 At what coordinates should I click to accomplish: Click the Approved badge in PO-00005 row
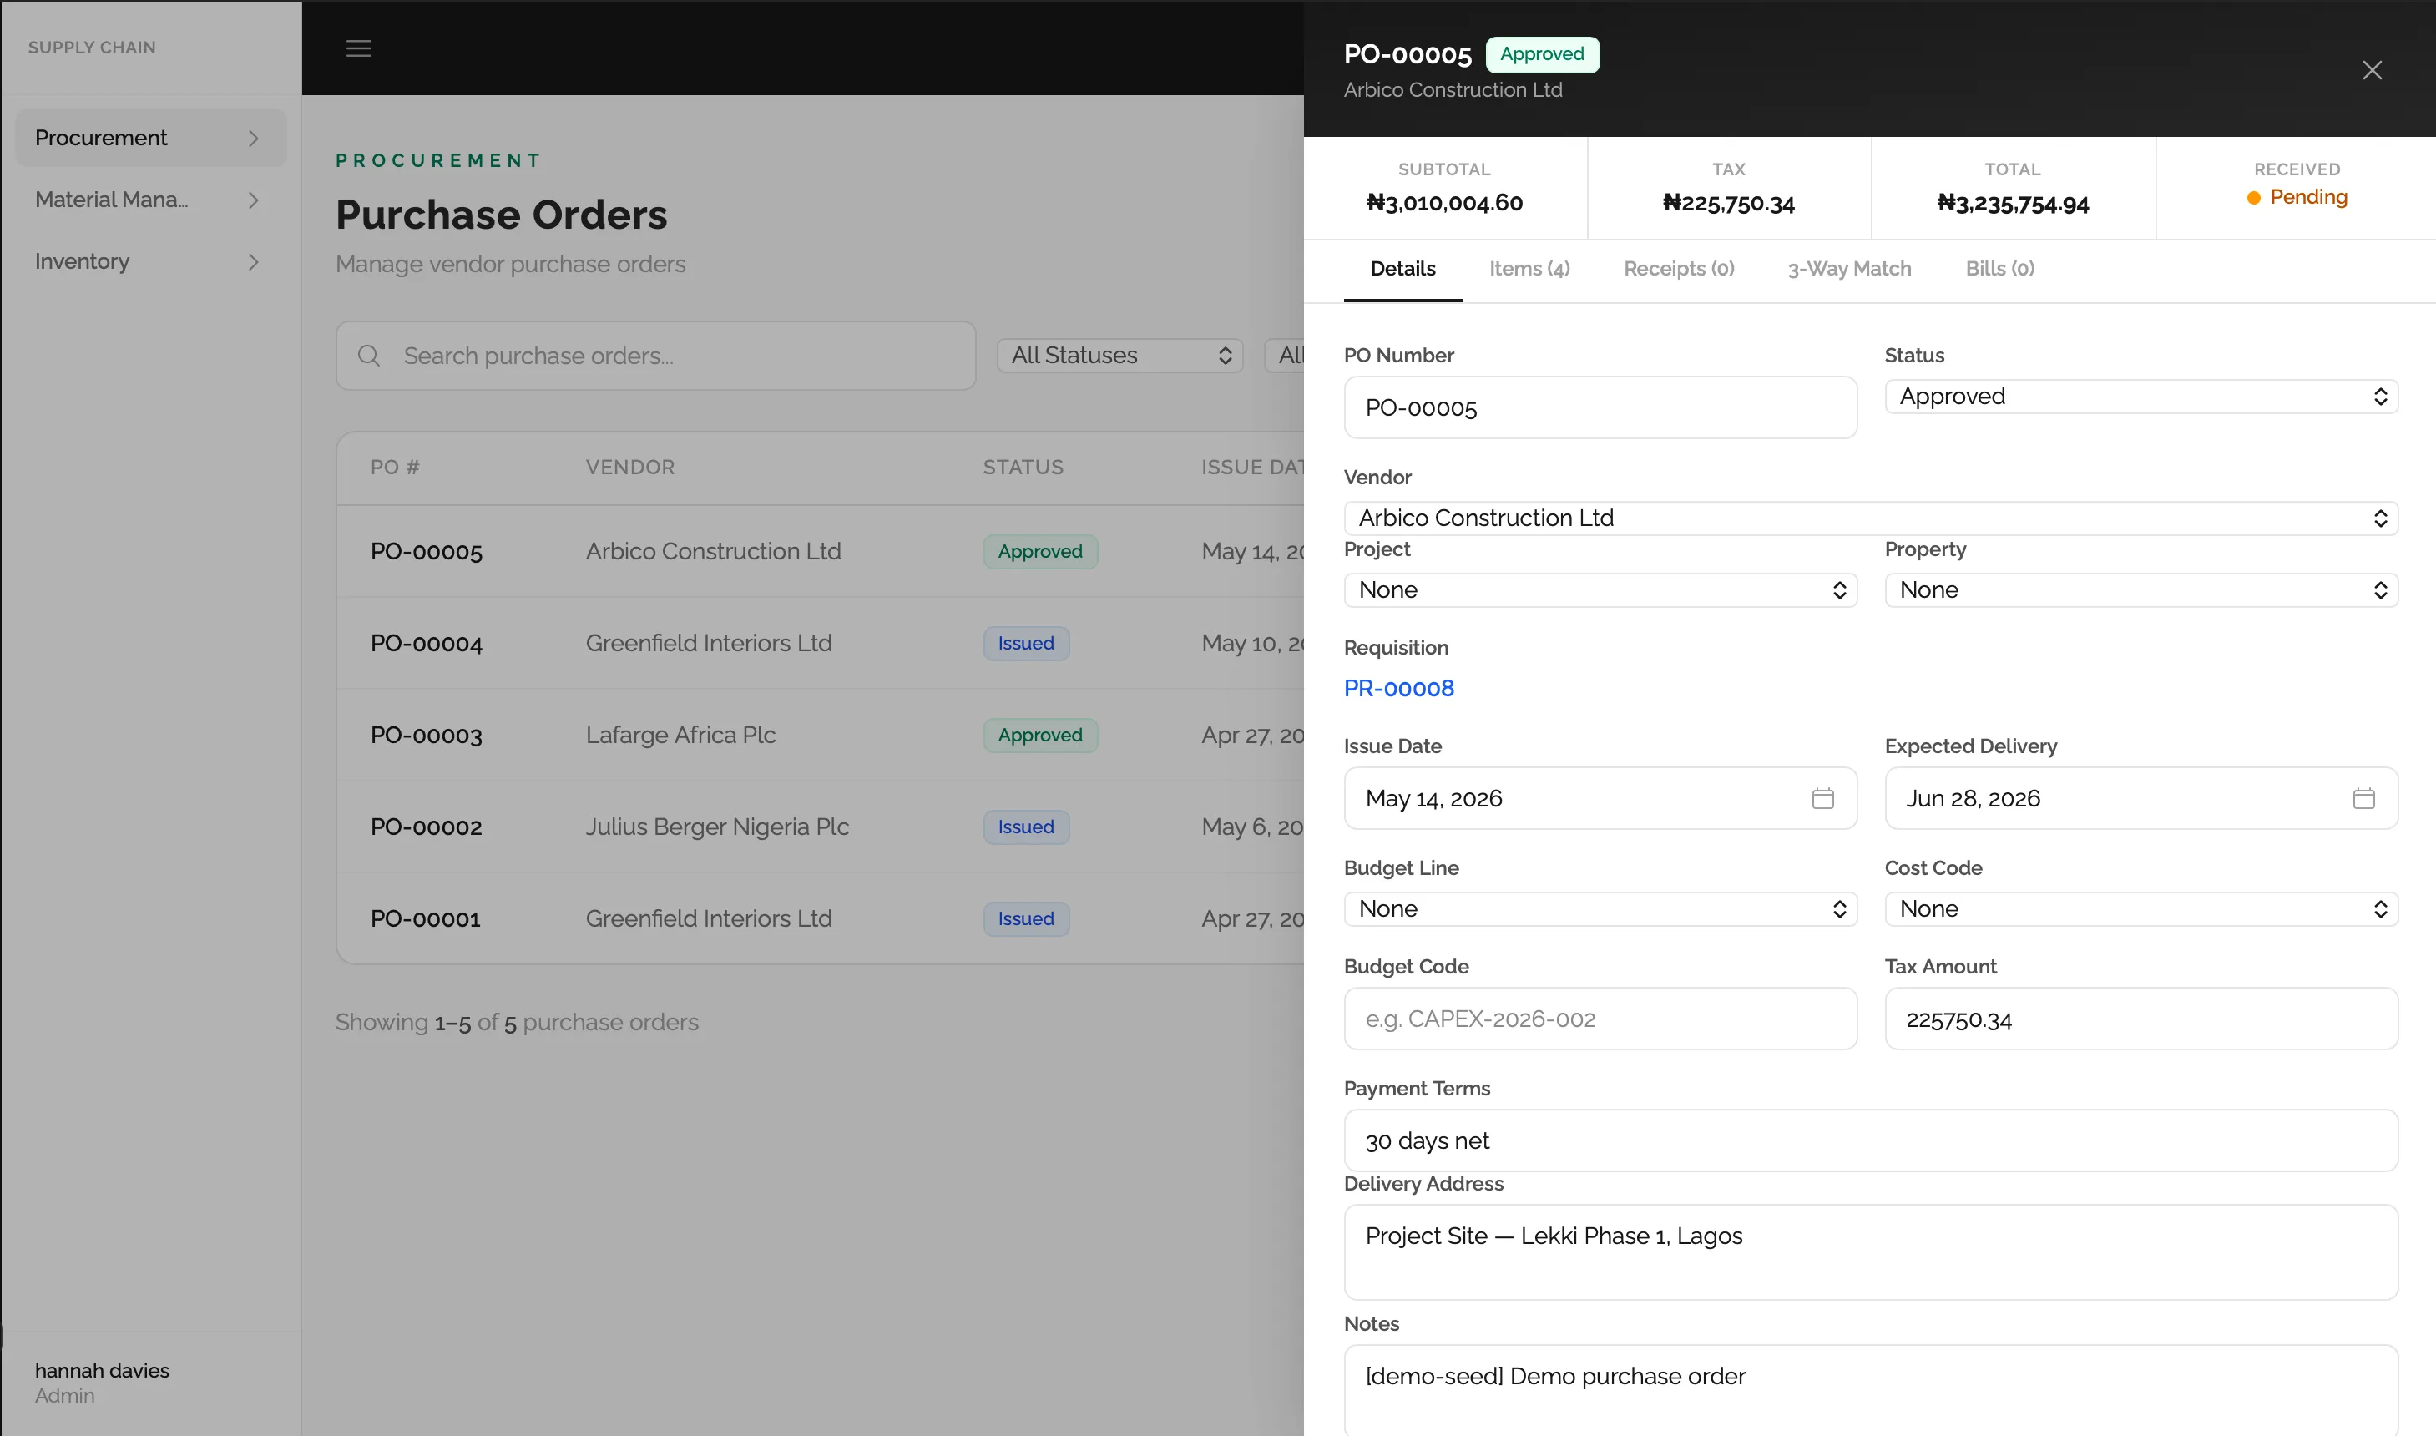coord(1040,550)
